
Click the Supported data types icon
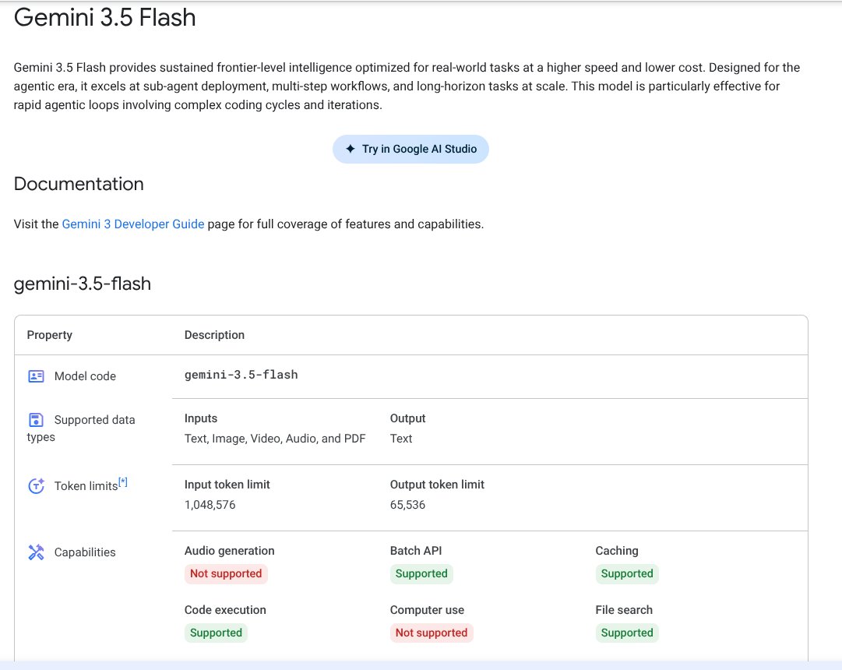[x=36, y=420]
